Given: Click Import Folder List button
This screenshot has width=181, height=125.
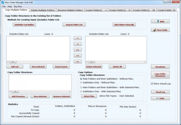Looking at the screenshot, I should tap(74, 25).
